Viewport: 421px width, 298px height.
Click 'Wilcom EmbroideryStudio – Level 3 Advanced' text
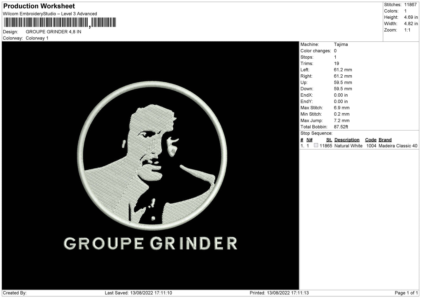tap(50, 14)
